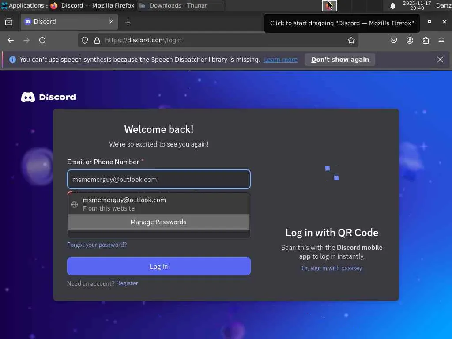Click Or, sign in with passkey link
The height and width of the screenshot is (339, 452).
(332, 268)
